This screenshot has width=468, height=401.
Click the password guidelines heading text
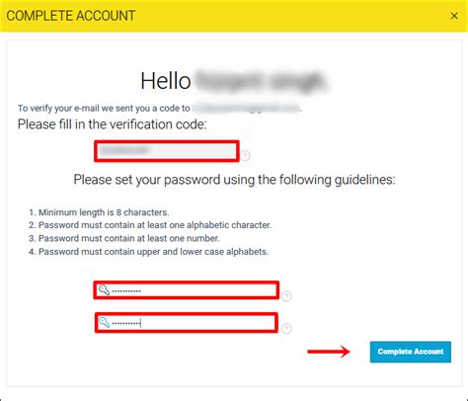[x=234, y=180]
